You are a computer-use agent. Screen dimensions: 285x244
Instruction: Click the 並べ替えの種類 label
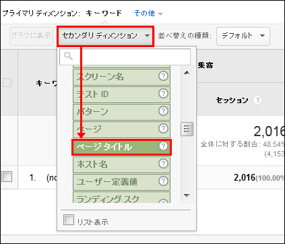coord(185,36)
